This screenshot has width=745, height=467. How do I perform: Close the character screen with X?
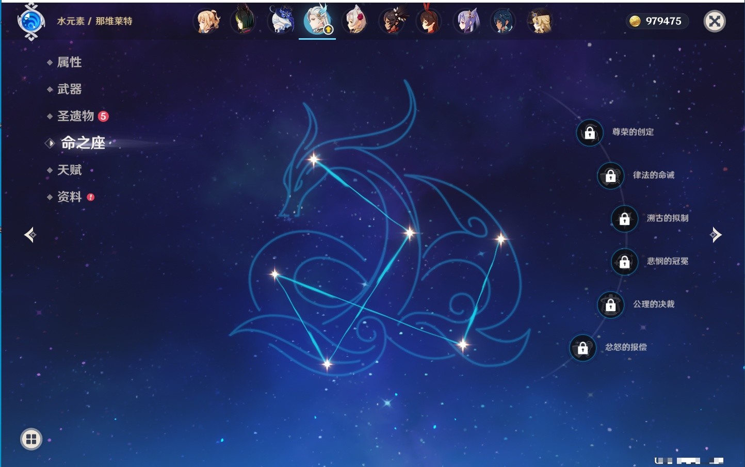(x=715, y=21)
